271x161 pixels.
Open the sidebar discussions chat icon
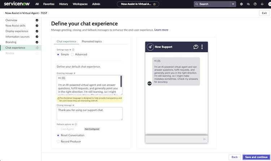pos(248,4)
